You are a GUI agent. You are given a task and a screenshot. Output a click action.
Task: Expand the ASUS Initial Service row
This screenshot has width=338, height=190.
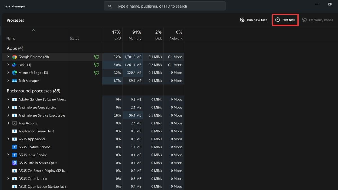pos(8,155)
